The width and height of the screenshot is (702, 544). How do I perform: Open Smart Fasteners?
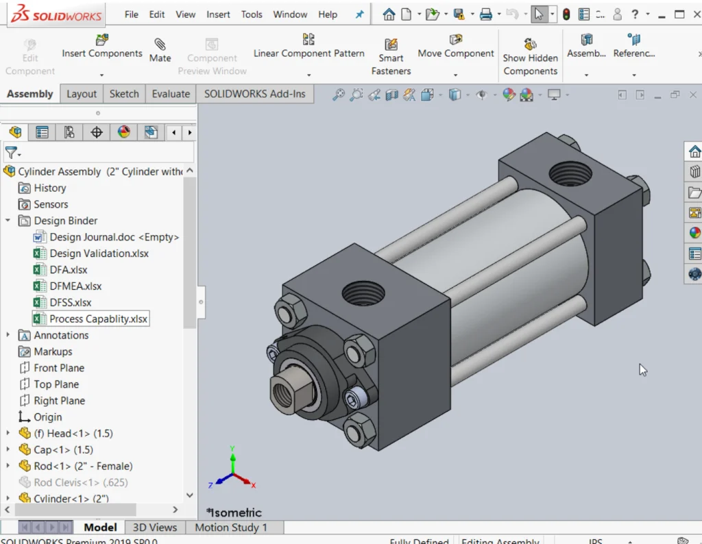390,55
